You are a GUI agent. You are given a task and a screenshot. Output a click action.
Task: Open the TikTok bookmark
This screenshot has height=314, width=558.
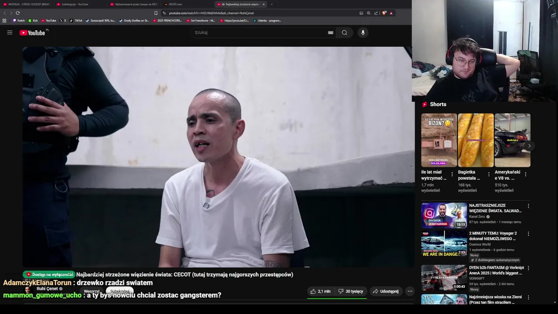coord(76,20)
